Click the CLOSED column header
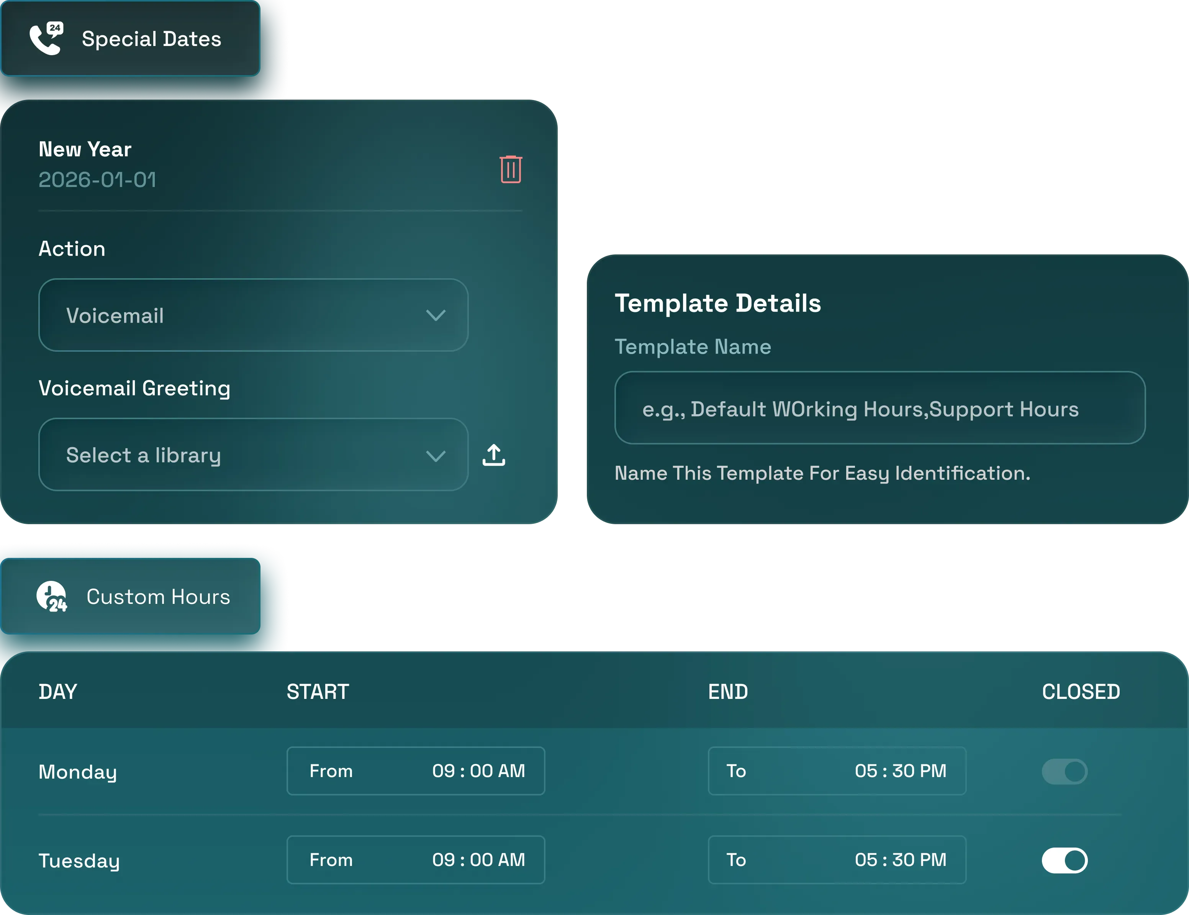Viewport: 1189px width, 915px height. pyautogui.click(x=1081, y=692)
